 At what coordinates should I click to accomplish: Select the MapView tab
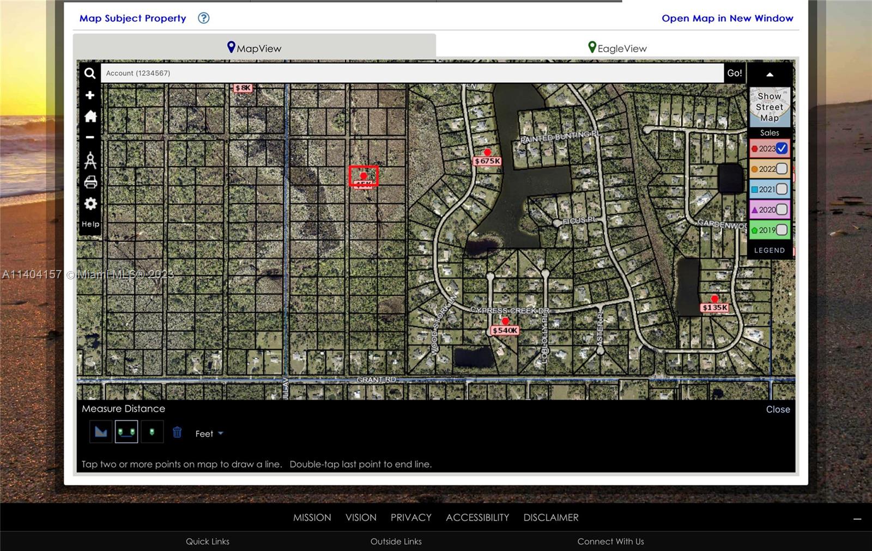coord(254,48)
